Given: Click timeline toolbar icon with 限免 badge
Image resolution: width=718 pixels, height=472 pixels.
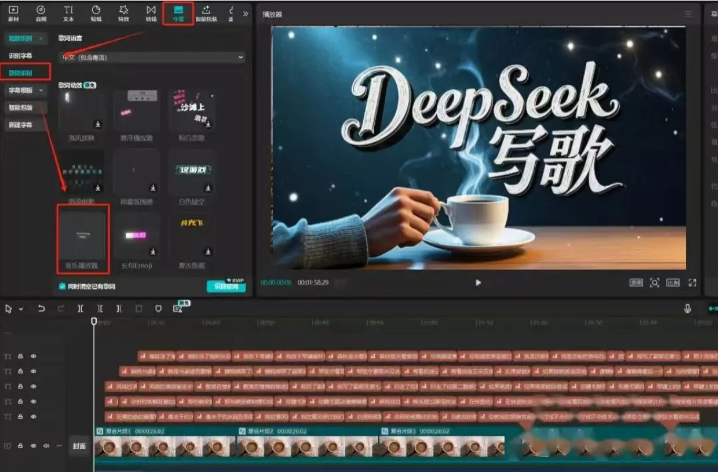Looking at the screenshot, I should [x=178, y=308].
